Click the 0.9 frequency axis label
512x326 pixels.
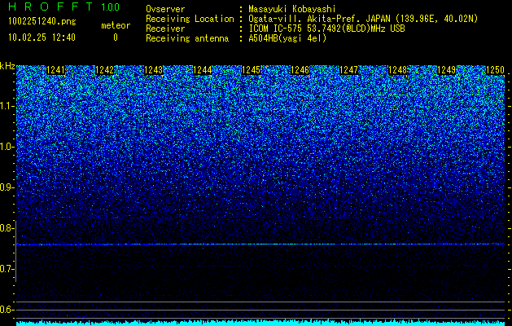[x=7, y=187]
